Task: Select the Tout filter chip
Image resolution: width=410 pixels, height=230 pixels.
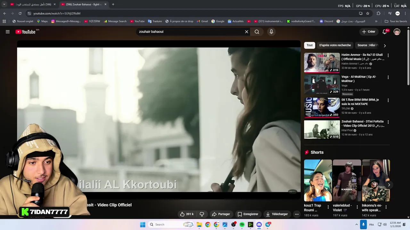Action: click(309, 45)
